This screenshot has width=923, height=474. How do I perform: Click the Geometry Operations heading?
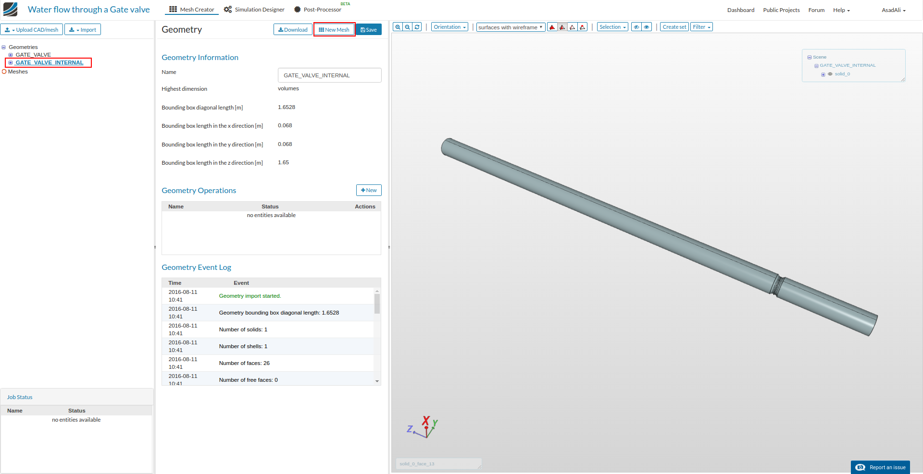[x=199, y=191]
